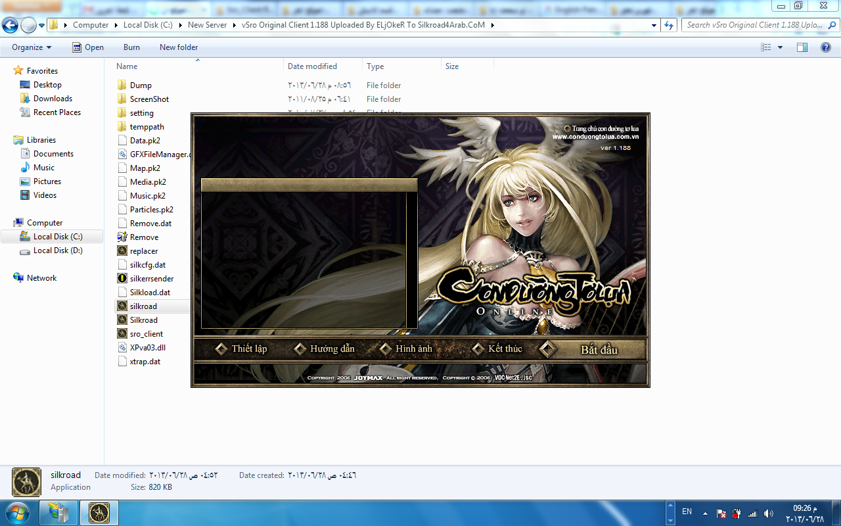Screen dimensions: 841x526
Task: Open change view options dropdown arrow
Action: (x=781, y=47)
